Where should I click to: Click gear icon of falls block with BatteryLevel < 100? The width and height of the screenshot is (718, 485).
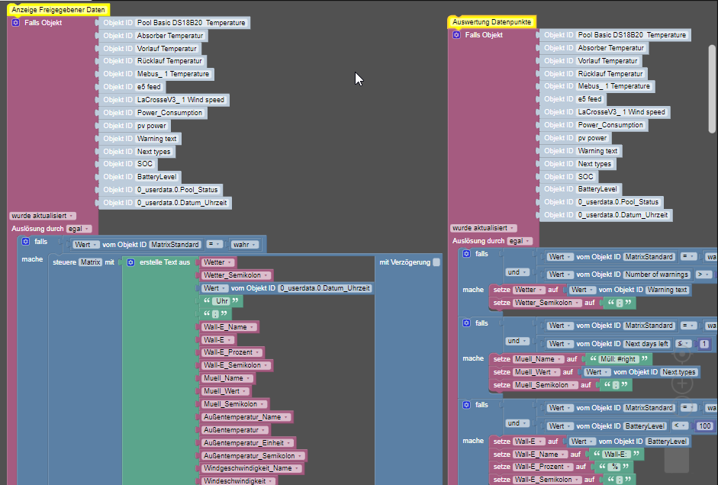[x=467, y=405]
